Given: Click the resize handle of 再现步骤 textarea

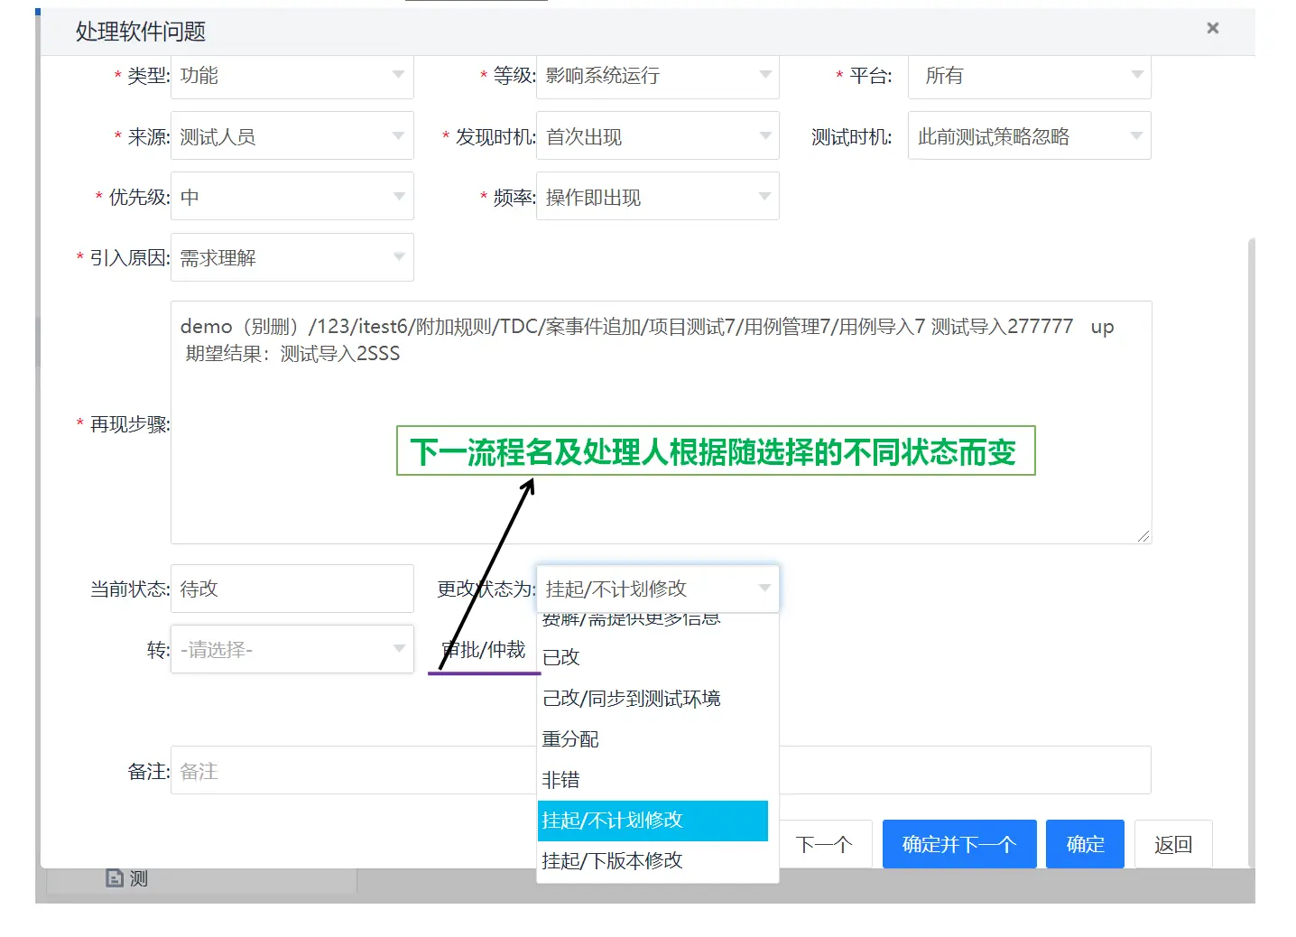Looking at the screenshot, I should (x=1143, y=535).
